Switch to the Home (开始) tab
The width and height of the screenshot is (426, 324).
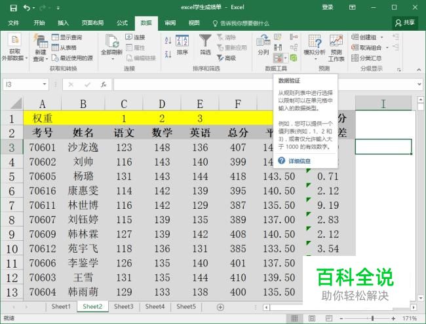pos(39,23)
